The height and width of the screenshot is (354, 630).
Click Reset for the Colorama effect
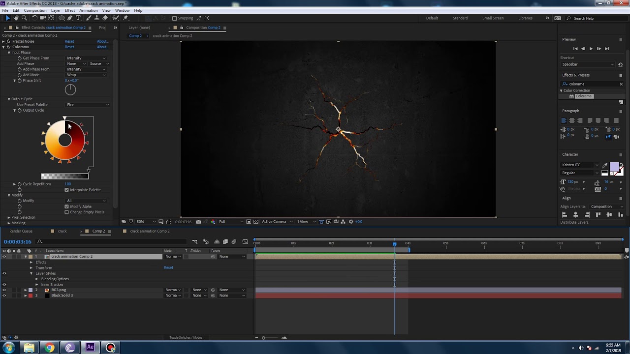(69, 47)
